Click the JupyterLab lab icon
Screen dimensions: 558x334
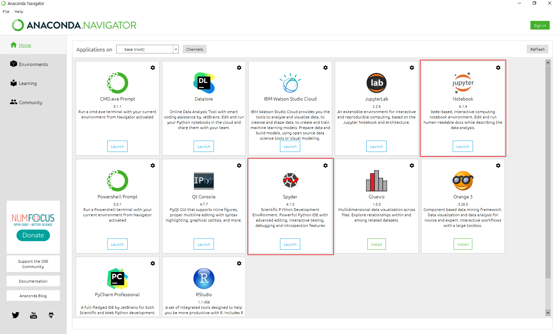pyautogui.click(x=377, y=83)
